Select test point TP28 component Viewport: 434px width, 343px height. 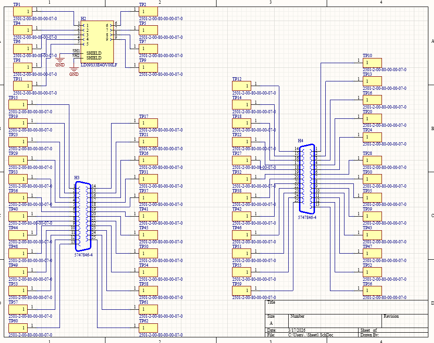[x=372, y=161]
